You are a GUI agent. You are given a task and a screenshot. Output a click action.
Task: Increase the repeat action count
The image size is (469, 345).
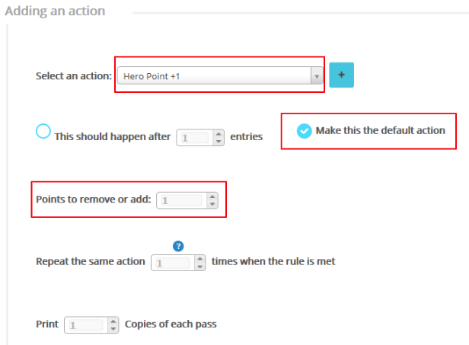tap(199, 258)
